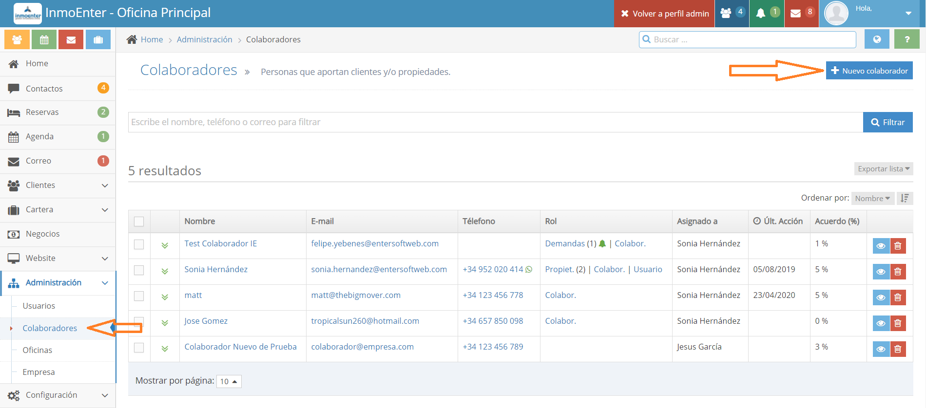Delete Sonia Hernández collaborator row
Screen dimensions: 926x408
coord(898,272)
